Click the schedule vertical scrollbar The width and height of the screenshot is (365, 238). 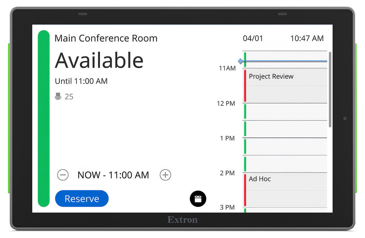pyautogui.click(x=330, y=89)
